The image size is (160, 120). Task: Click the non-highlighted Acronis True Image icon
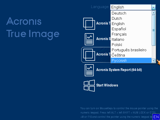[x=89, y=23]
